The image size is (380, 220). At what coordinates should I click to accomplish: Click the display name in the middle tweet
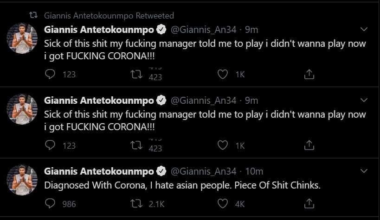coord(99,101)
